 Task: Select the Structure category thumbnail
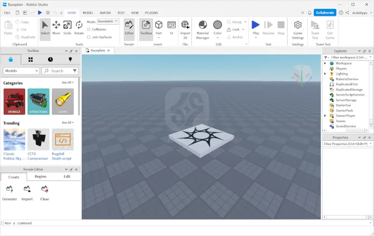(x=38, y=102)
